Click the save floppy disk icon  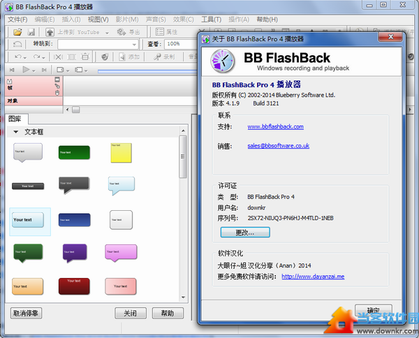tap(31, 32)
